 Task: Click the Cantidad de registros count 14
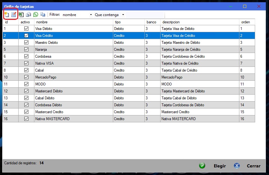(42, 163)
